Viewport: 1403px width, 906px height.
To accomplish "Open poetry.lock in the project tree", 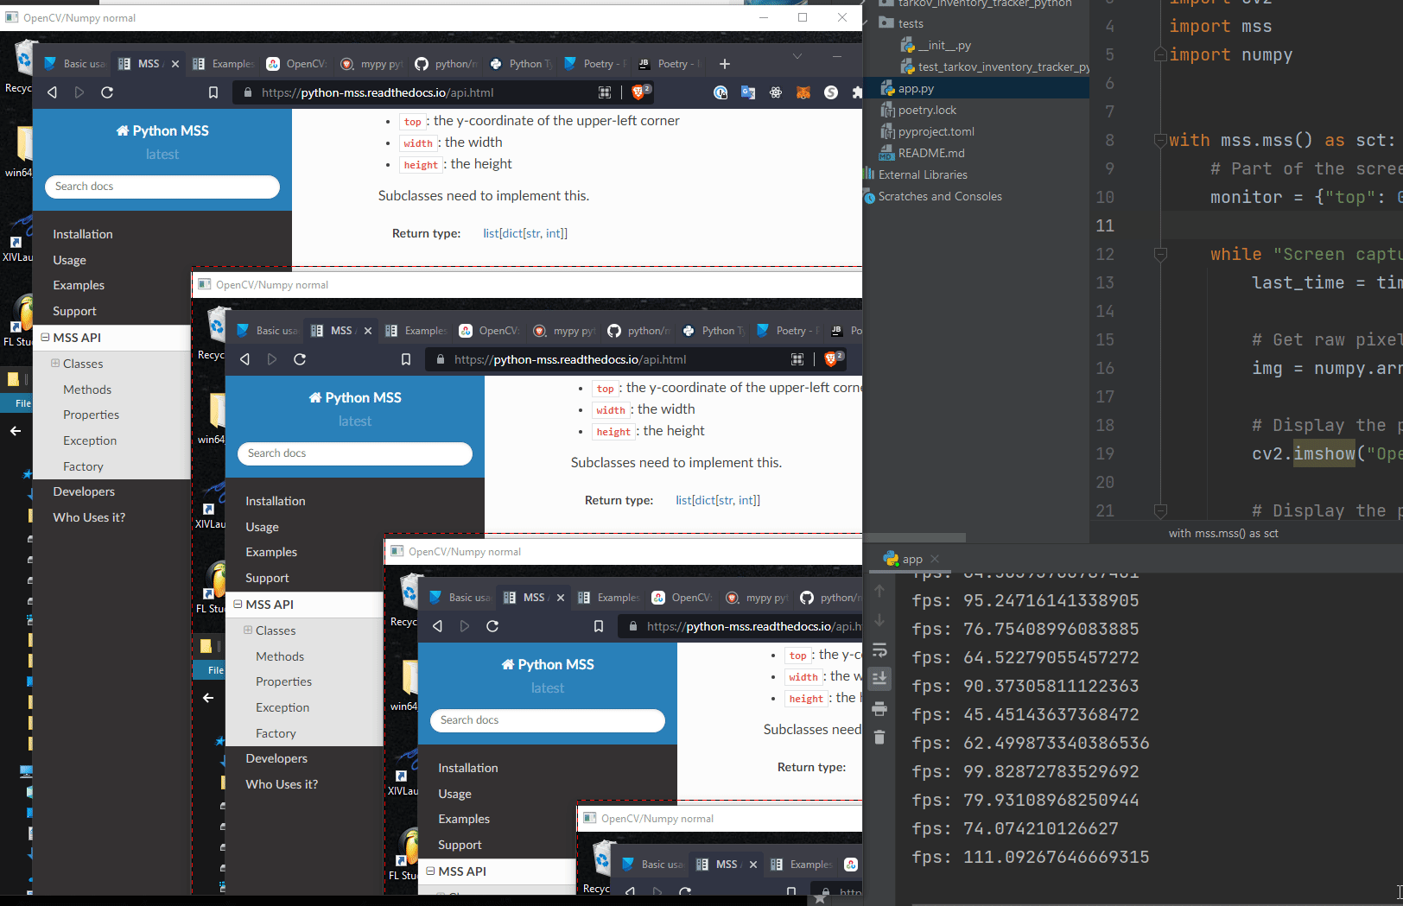I will tap(927, 110).
